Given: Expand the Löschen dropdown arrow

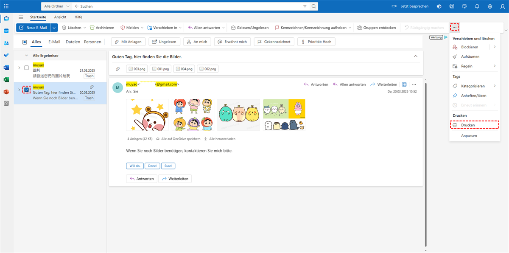Looking at the screenshot, I should (x=84, y=28).
